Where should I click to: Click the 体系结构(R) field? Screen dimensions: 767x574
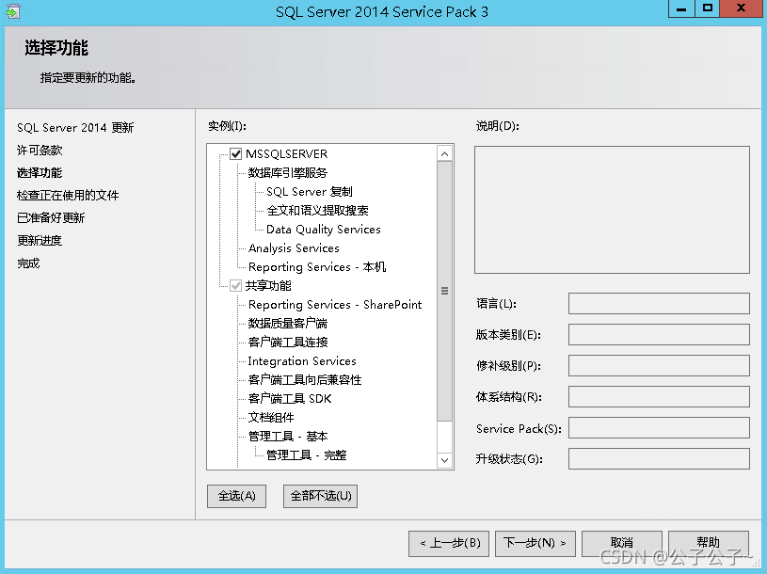[659, 396]
